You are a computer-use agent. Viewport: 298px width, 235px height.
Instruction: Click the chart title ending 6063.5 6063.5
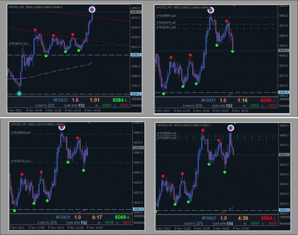click(184, 125)
